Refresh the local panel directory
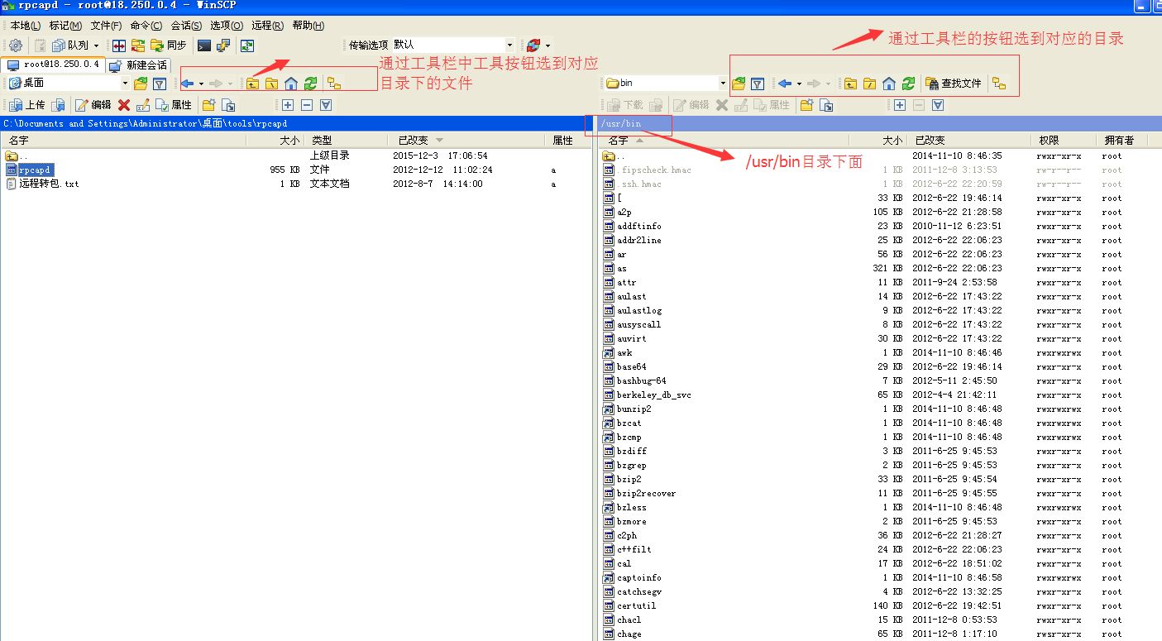 click(x=310, y=84)
